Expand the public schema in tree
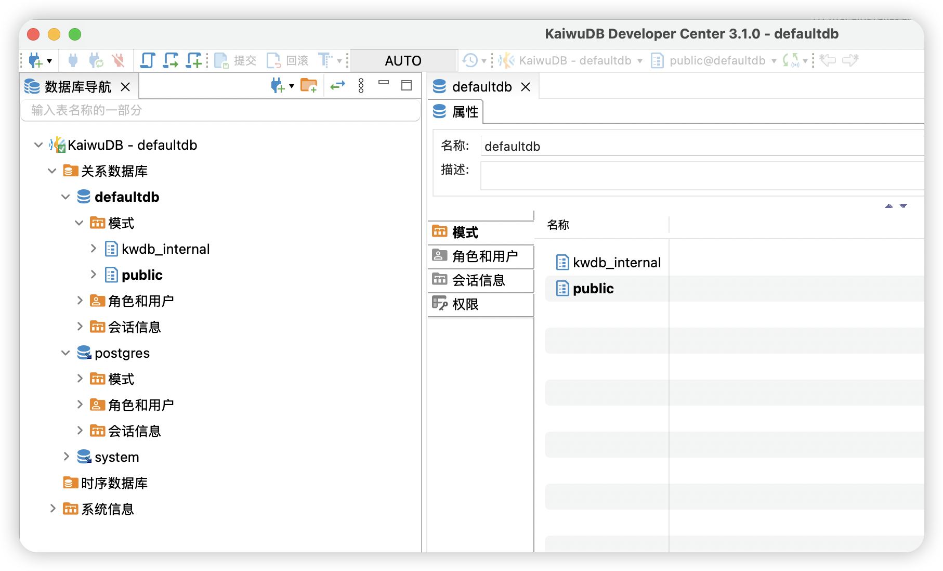 pos(93,275)
